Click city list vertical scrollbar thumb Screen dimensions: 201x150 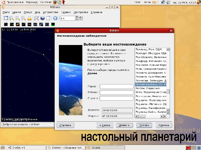(168, 91)
